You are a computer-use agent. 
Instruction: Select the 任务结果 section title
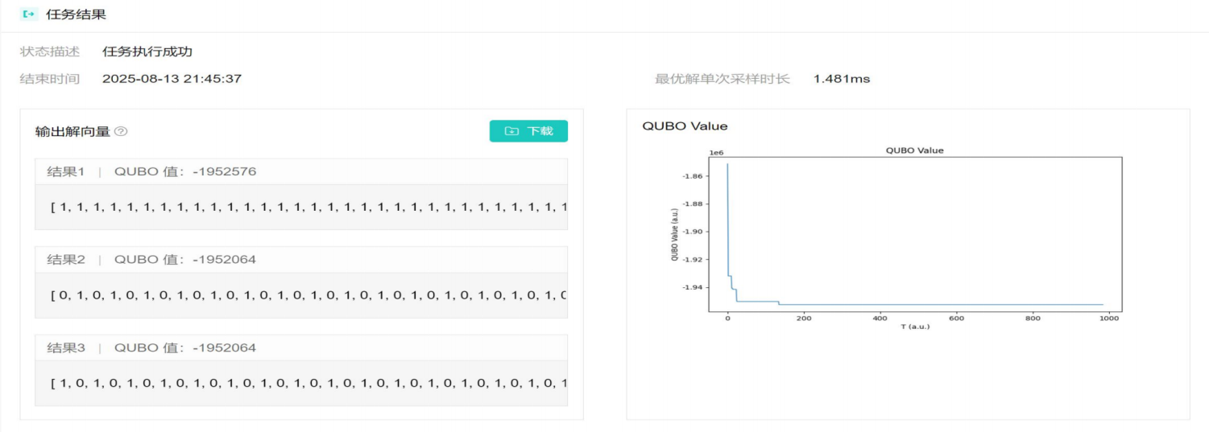tap(76, 14)
